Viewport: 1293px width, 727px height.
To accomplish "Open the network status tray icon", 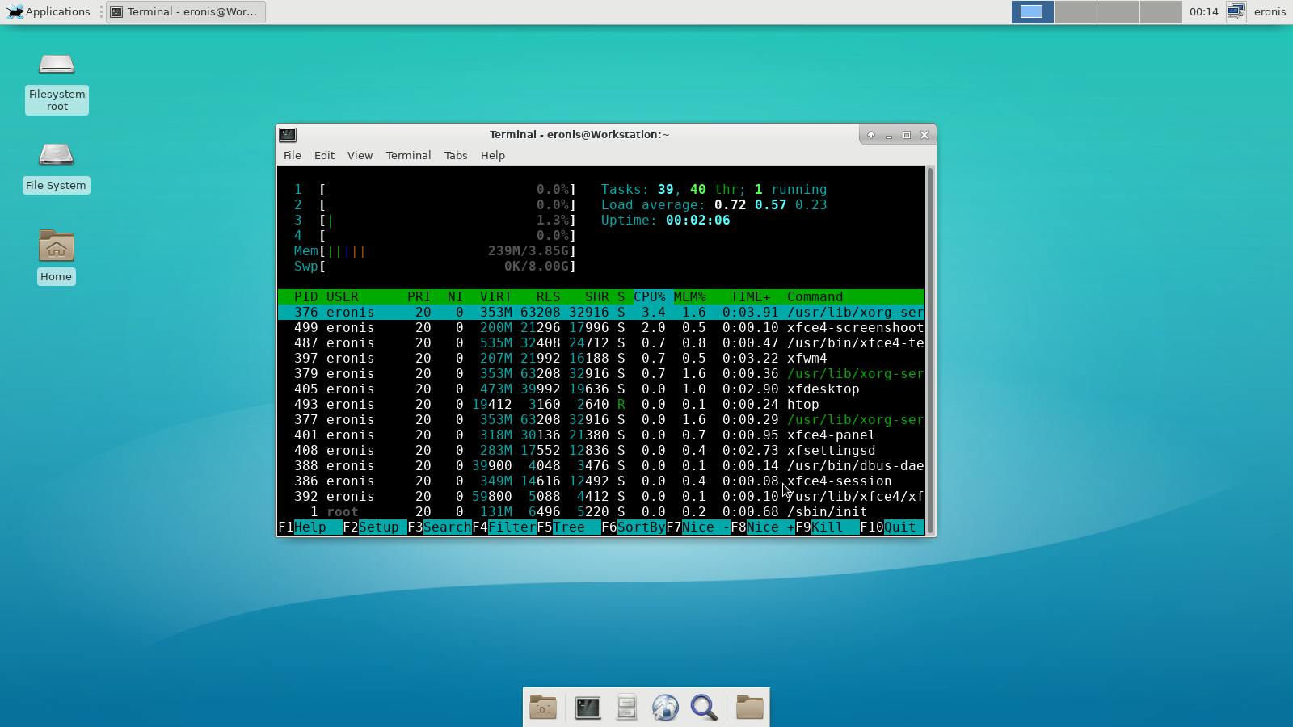I will point(1236,11).
